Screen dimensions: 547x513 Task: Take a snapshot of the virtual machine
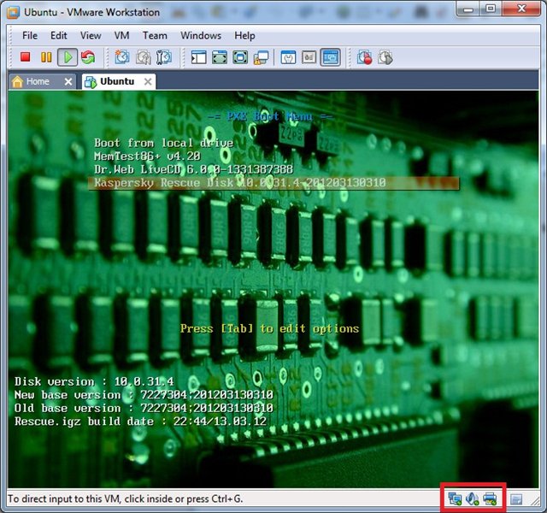tap(121, 57)
